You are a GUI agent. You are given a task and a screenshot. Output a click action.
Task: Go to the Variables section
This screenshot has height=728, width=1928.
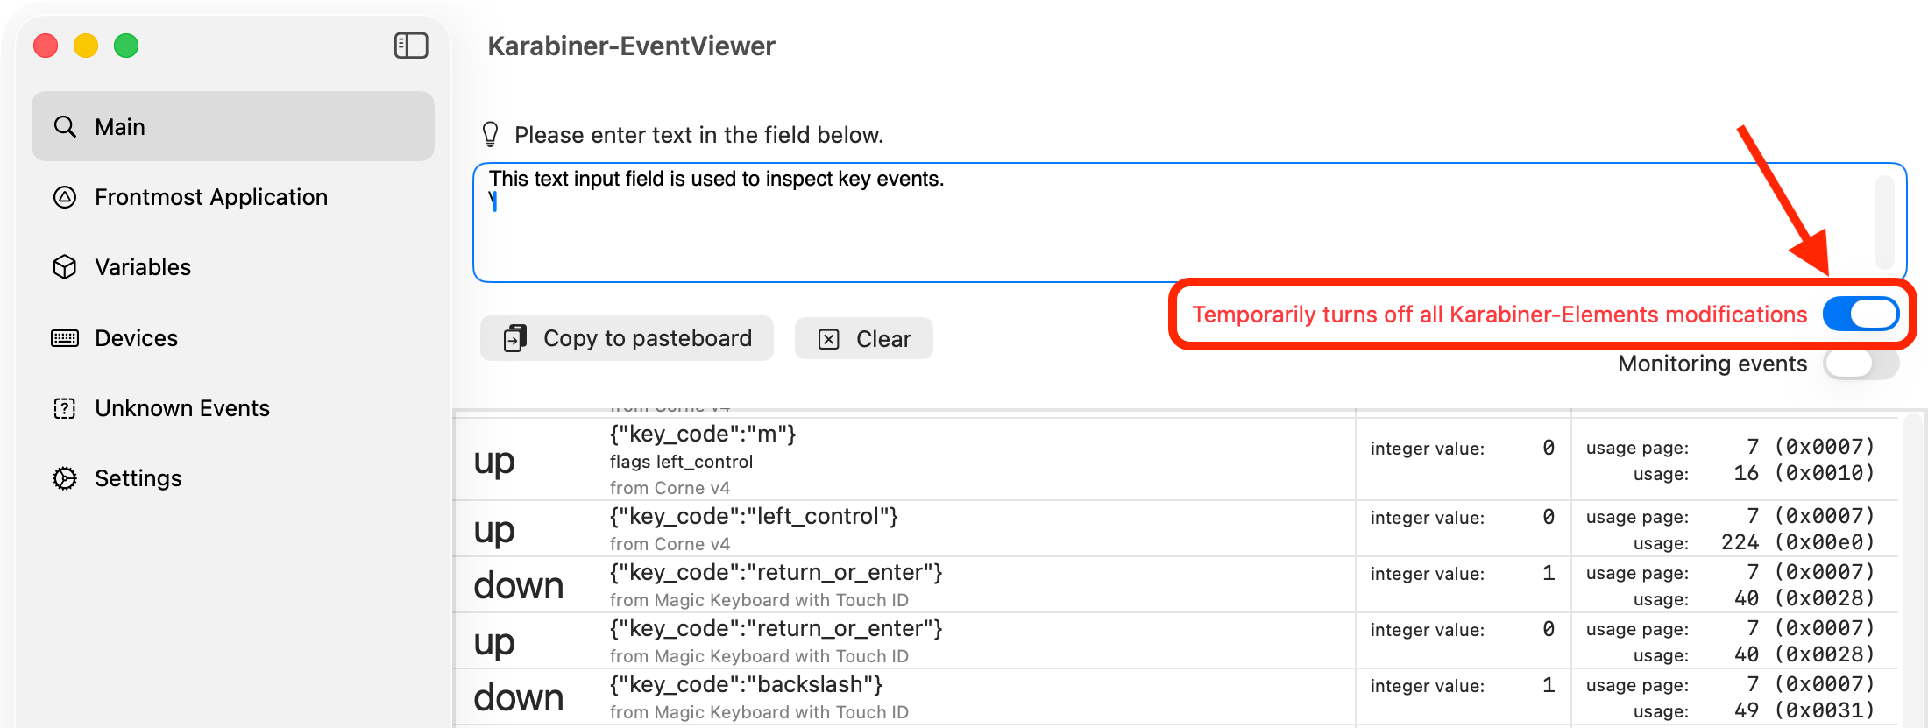[x=233, y=267]
